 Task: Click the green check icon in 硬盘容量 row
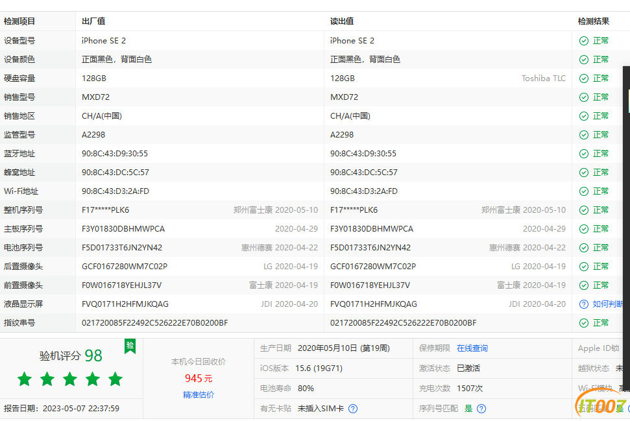tap(584, 78)
